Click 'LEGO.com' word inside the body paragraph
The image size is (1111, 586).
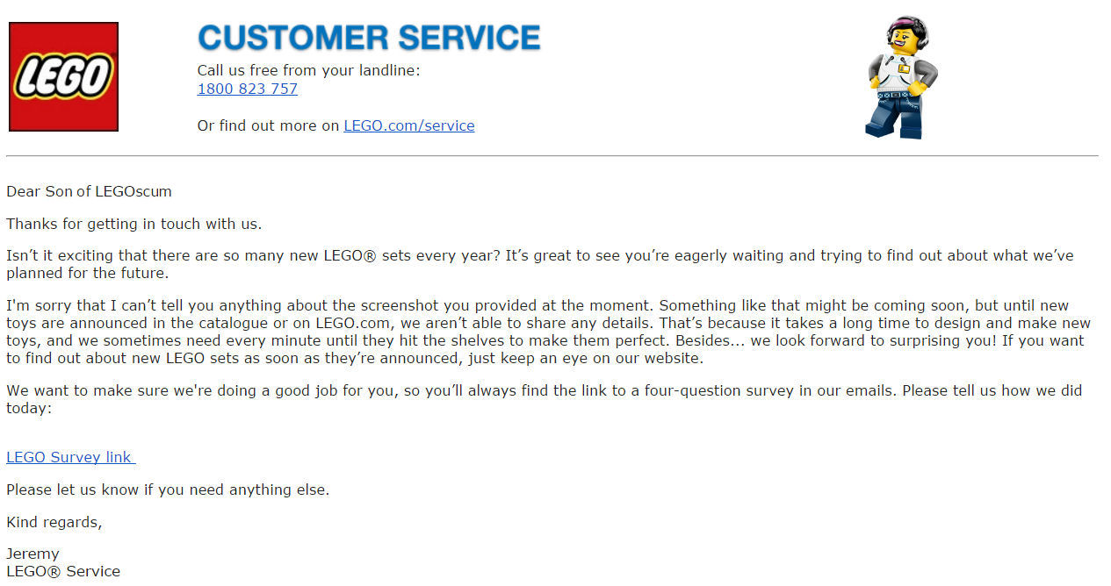(351, 323)
